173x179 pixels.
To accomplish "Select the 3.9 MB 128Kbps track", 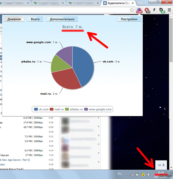I will [x=27, y=141].
